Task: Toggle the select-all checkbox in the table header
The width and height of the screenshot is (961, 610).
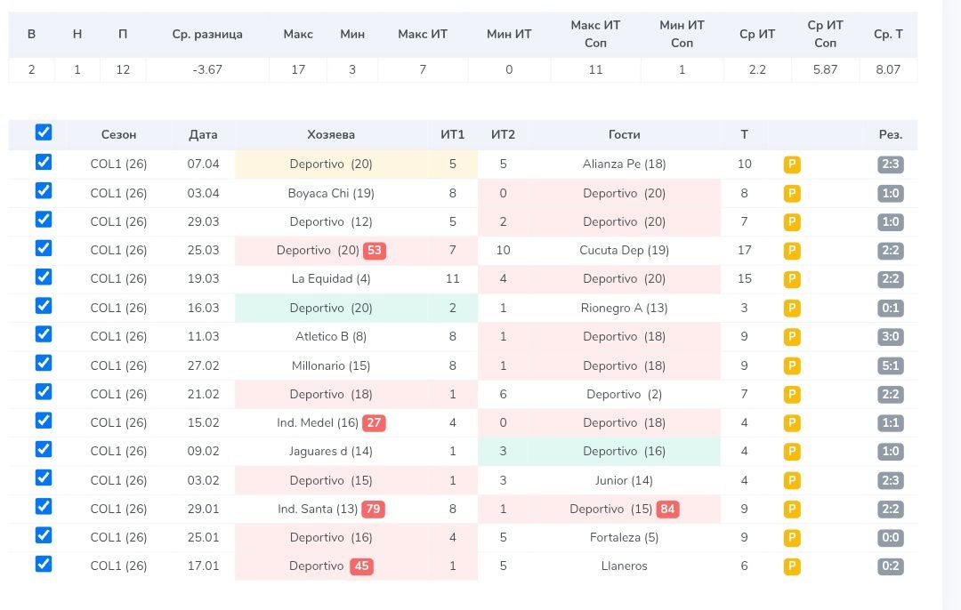Action: pyautogui.click(x=44, y=132)
